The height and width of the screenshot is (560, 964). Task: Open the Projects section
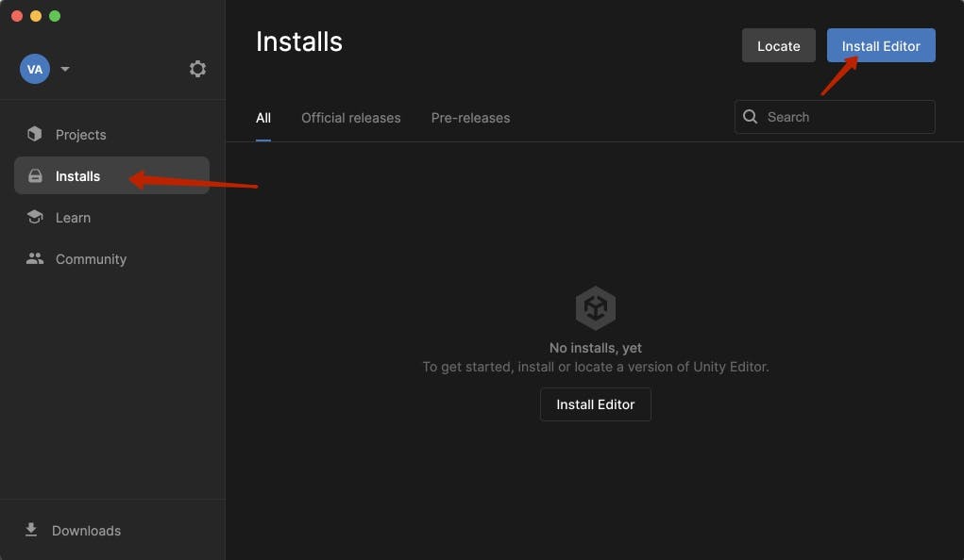coord(112,135)
